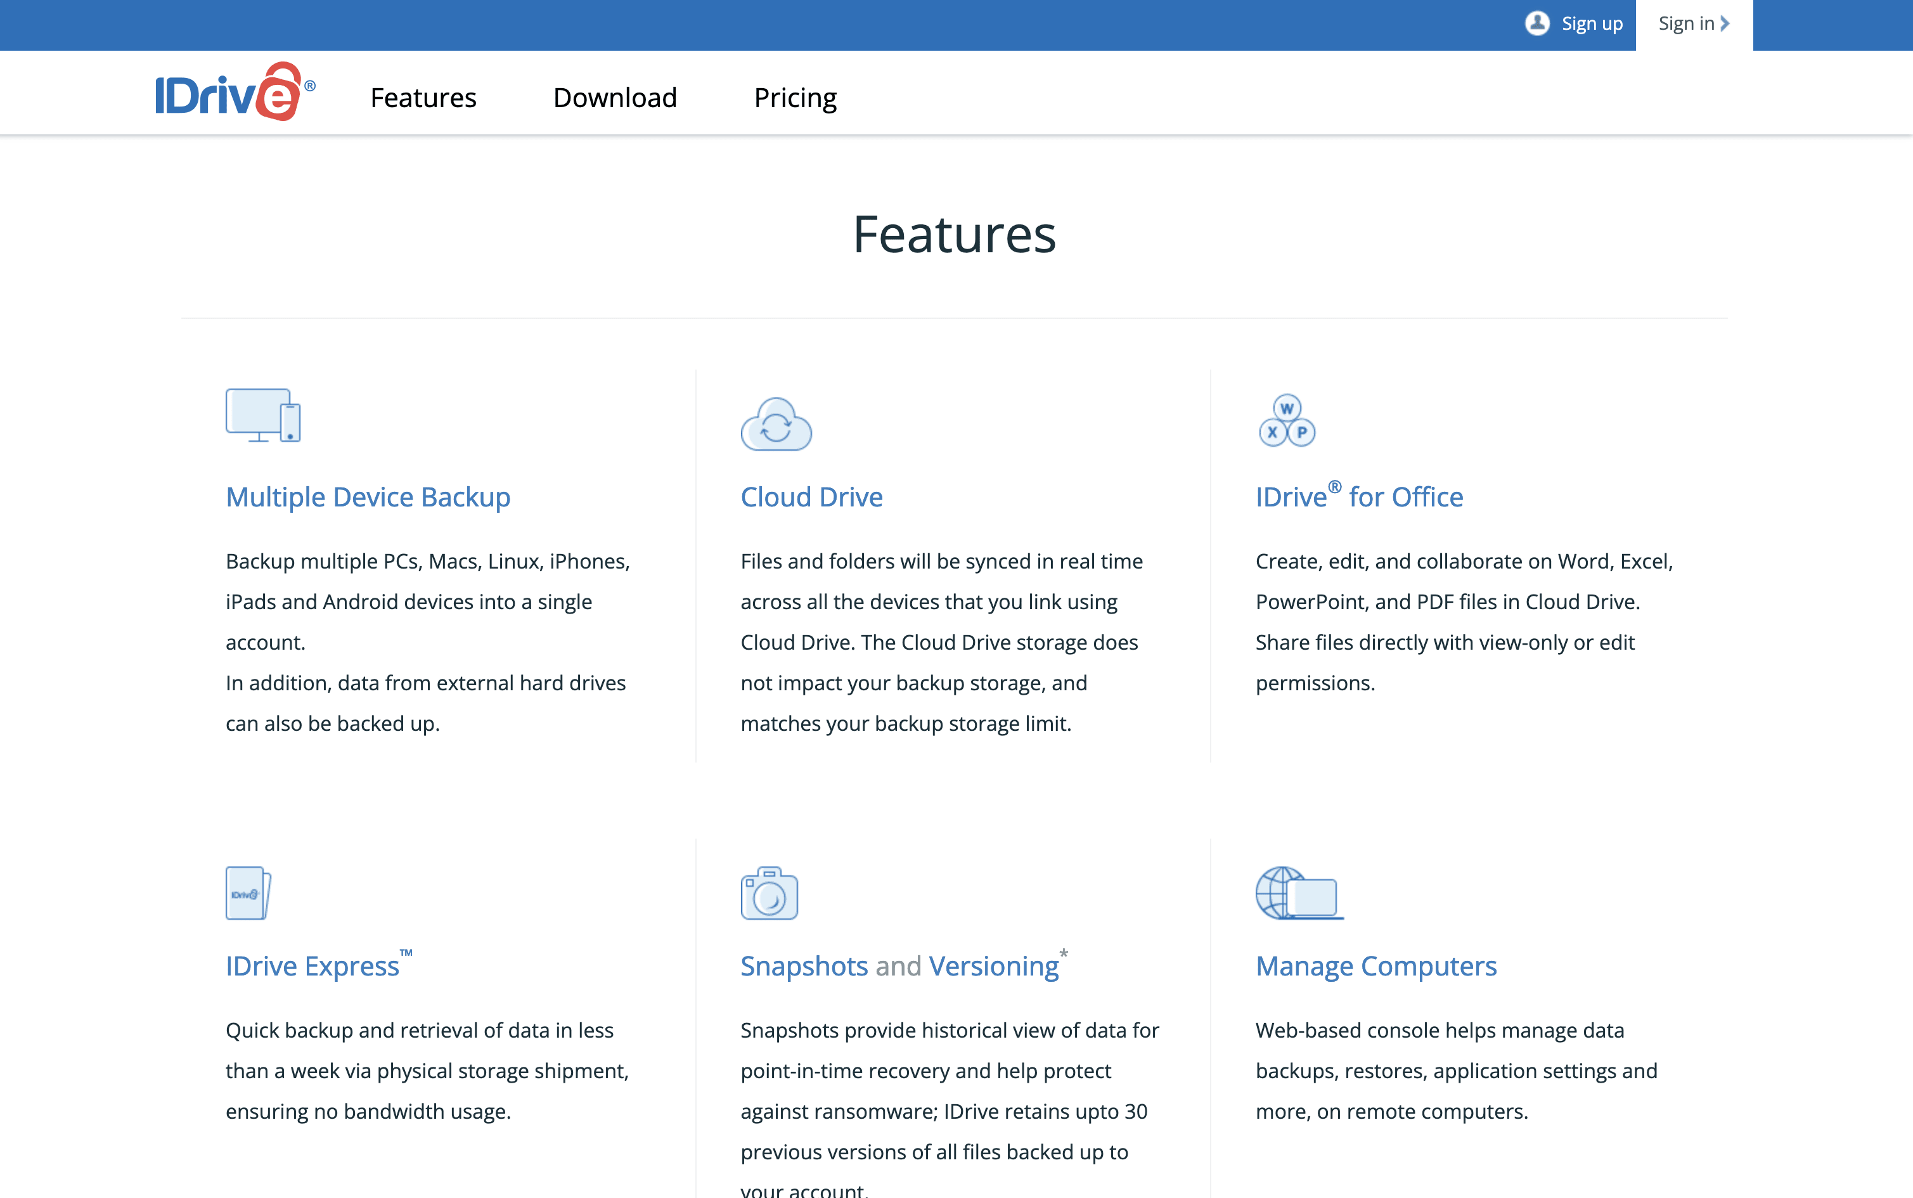
Task: Click the text 'matches your backup storage limit.'
Action: 905,723
